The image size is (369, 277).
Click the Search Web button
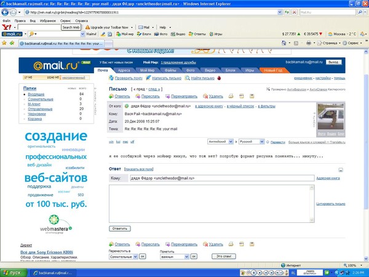pyautogui.click(x=71, y=27)
